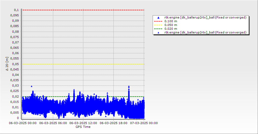Image resolution: width=258 pixels, height=134 pixels.
Task: Click the 0,005 y-axis tick label
Action: 15,113
